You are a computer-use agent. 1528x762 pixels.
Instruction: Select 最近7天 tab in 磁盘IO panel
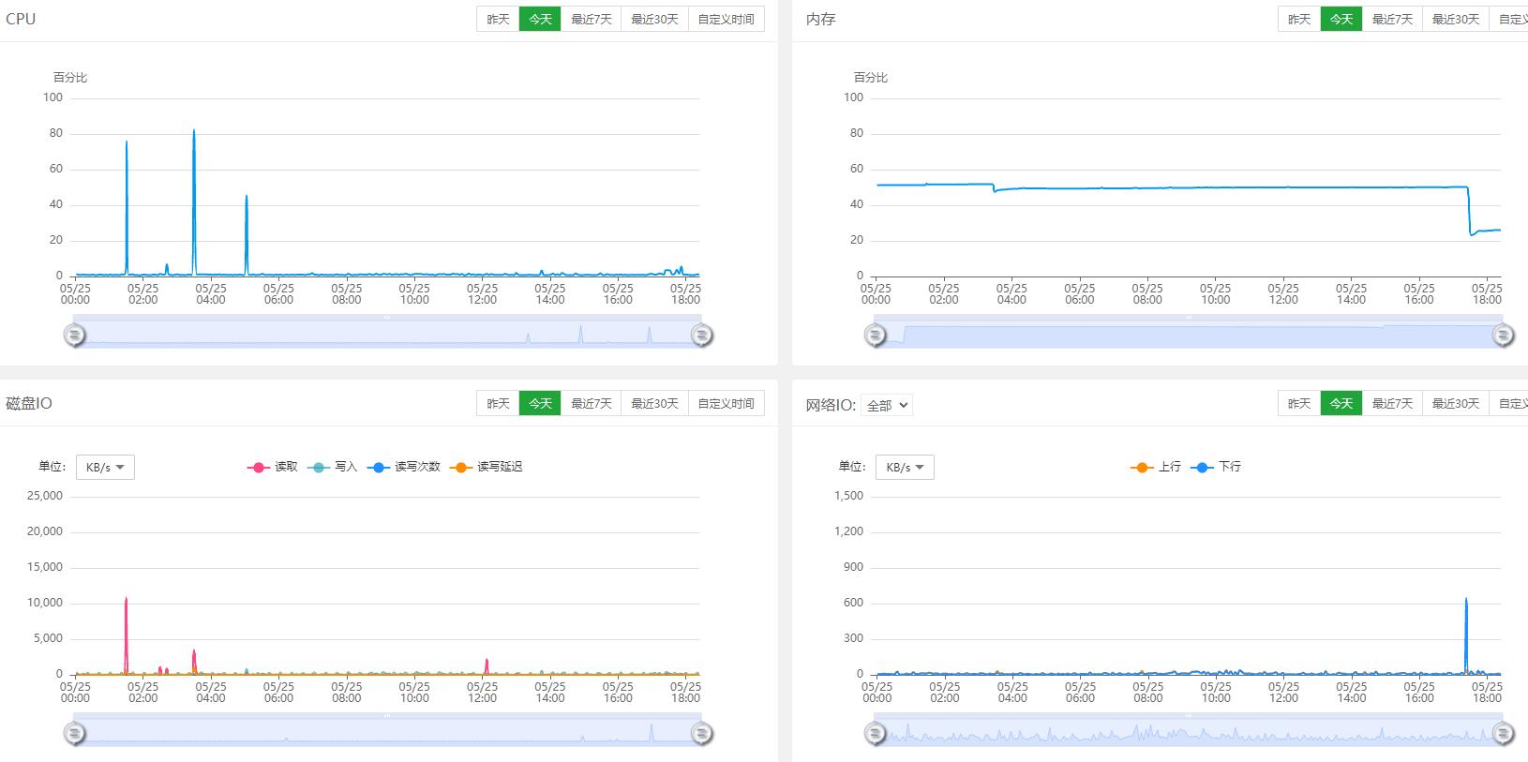(591, 403)
